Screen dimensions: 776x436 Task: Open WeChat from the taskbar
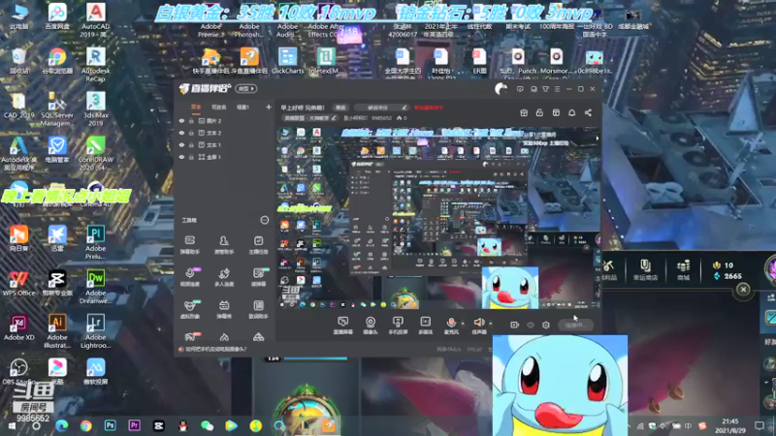207,425
